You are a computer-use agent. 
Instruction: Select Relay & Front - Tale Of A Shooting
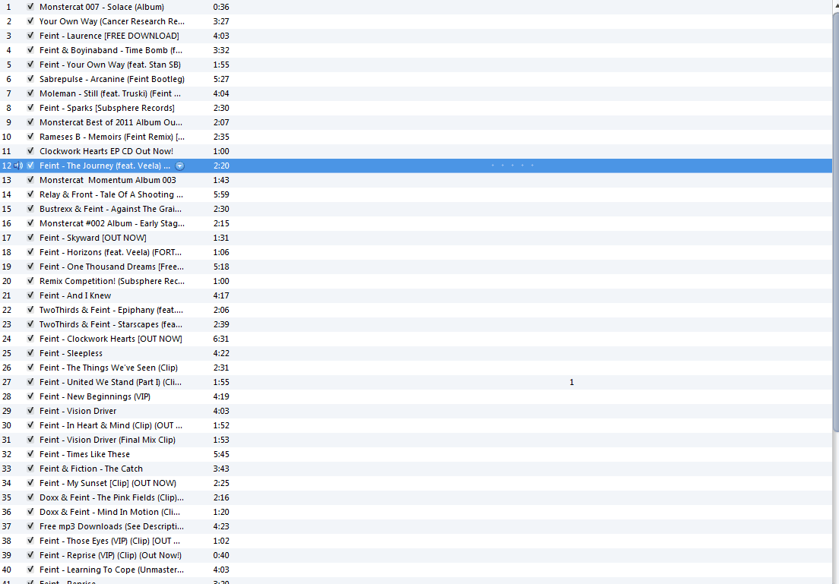tap(111, 194)
